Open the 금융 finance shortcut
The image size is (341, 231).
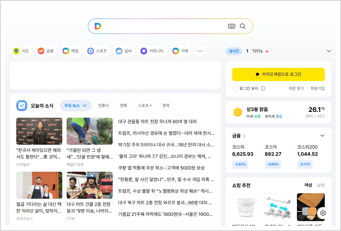(46, 51)
